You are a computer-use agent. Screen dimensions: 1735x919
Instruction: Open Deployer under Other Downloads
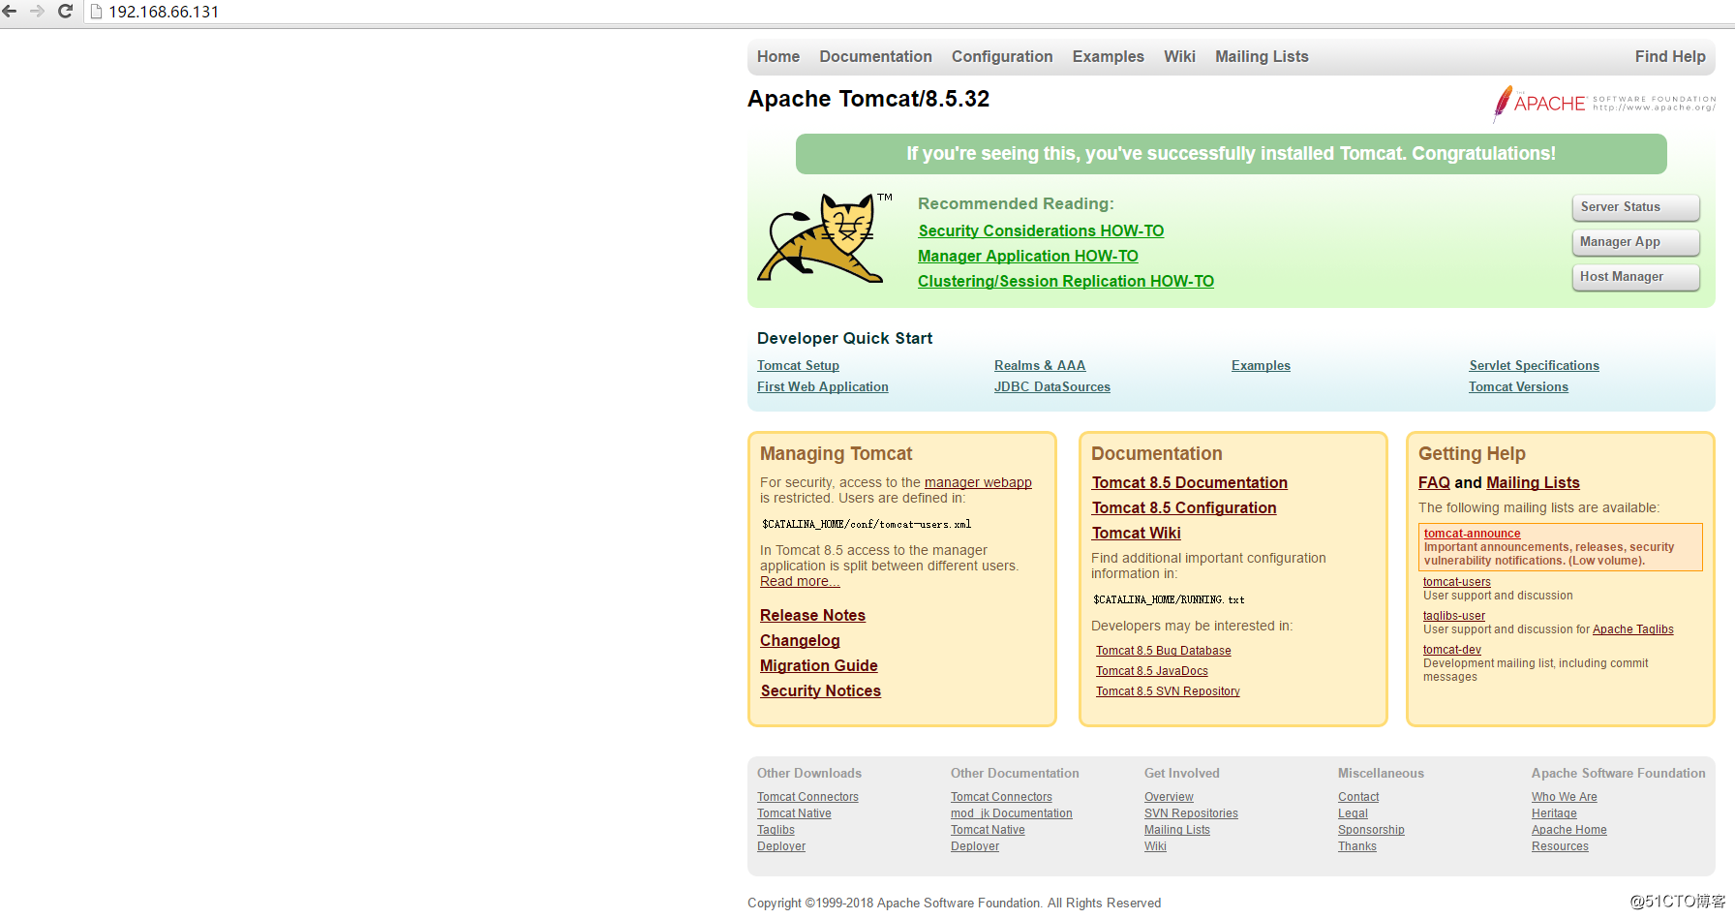781,846
